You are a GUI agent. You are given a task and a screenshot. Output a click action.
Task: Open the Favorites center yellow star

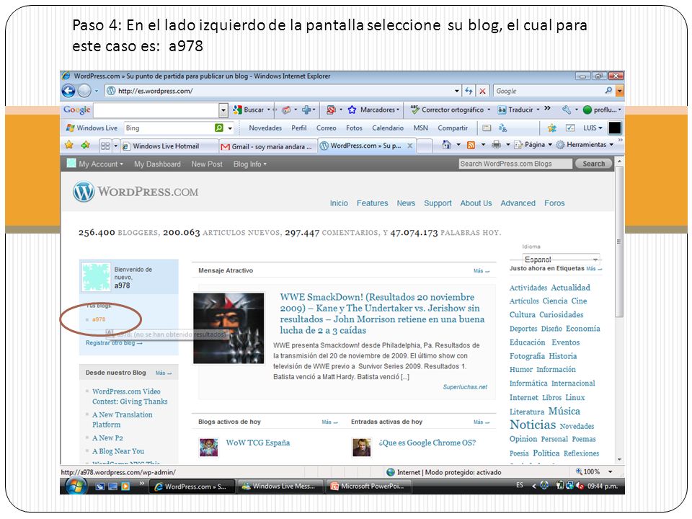click(x=69, y=145)
